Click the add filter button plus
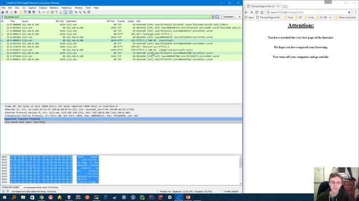The height and width of the screenshot is (201, 359). pos(240,17)
